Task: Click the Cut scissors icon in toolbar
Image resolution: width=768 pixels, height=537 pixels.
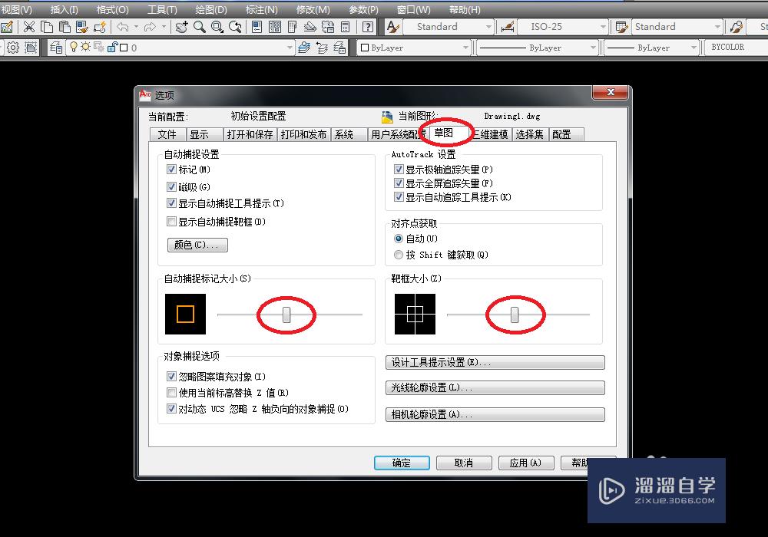Action: [29, 27]
